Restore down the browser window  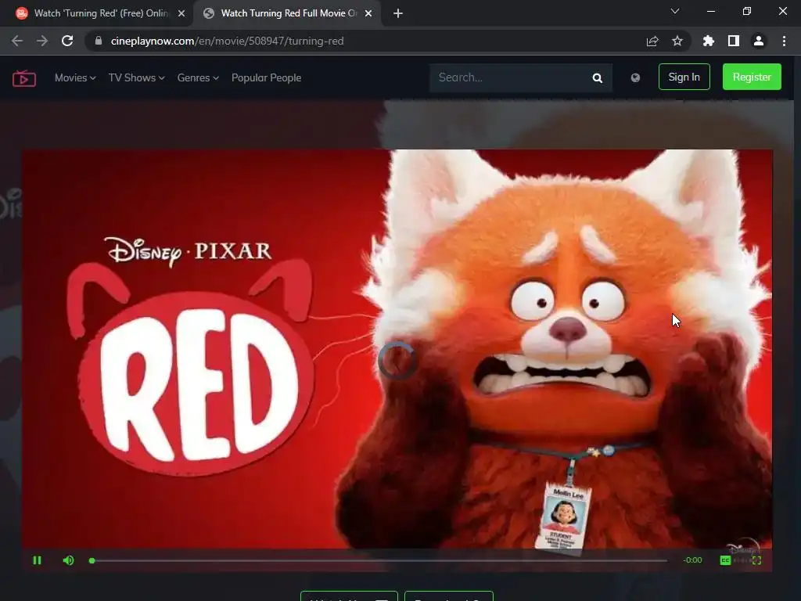point(747,11)
